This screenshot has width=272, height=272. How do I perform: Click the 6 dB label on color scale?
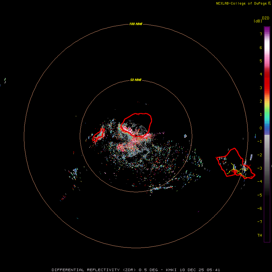pos(261,47)
